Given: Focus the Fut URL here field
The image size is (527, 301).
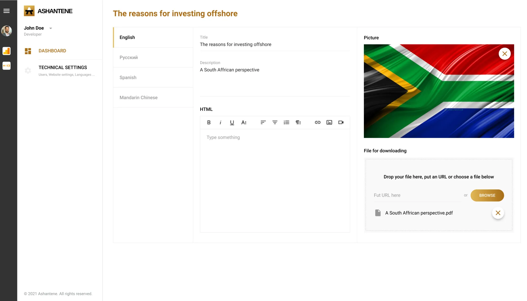Looking at the screenshot, I should coord(417,195).
